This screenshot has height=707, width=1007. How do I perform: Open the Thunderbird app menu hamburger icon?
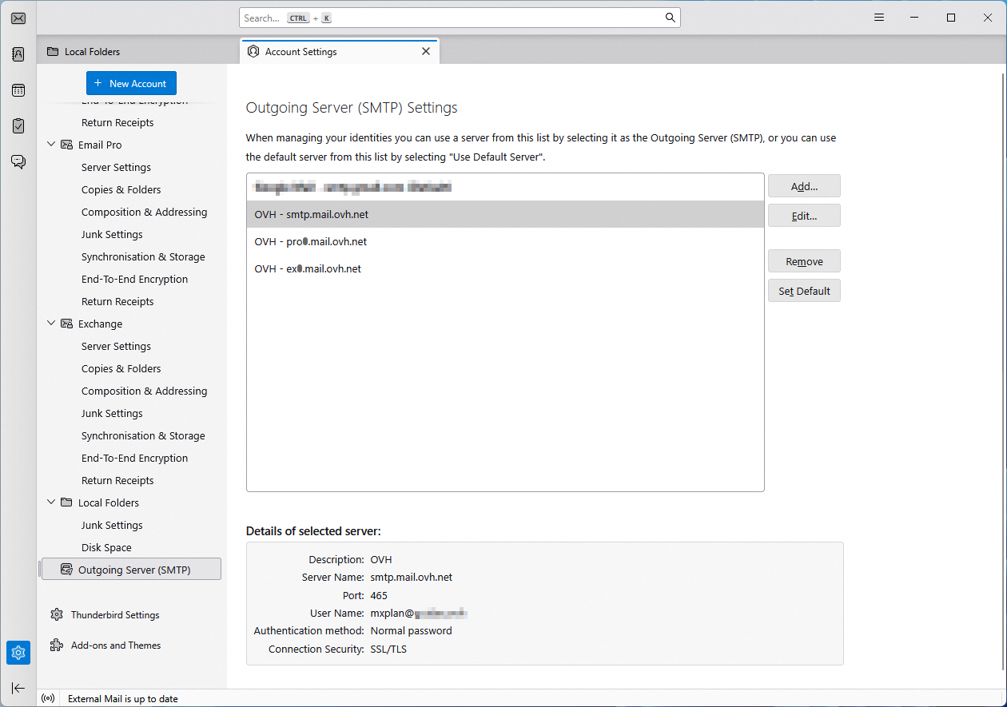[x=879, y=18]
